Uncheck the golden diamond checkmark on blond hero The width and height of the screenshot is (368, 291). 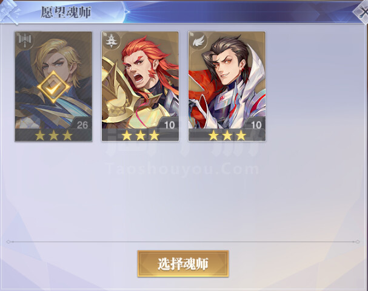coord(53,87)
